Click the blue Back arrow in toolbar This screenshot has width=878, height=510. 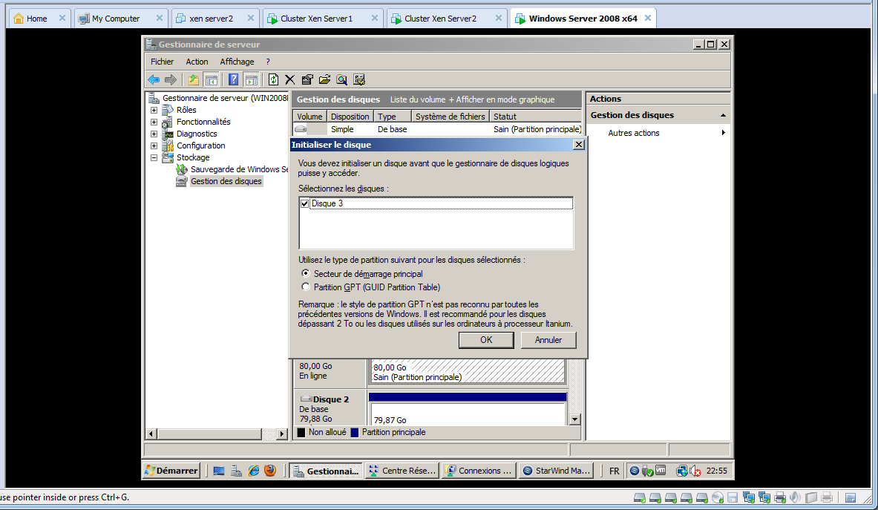(x=154, y=79)
